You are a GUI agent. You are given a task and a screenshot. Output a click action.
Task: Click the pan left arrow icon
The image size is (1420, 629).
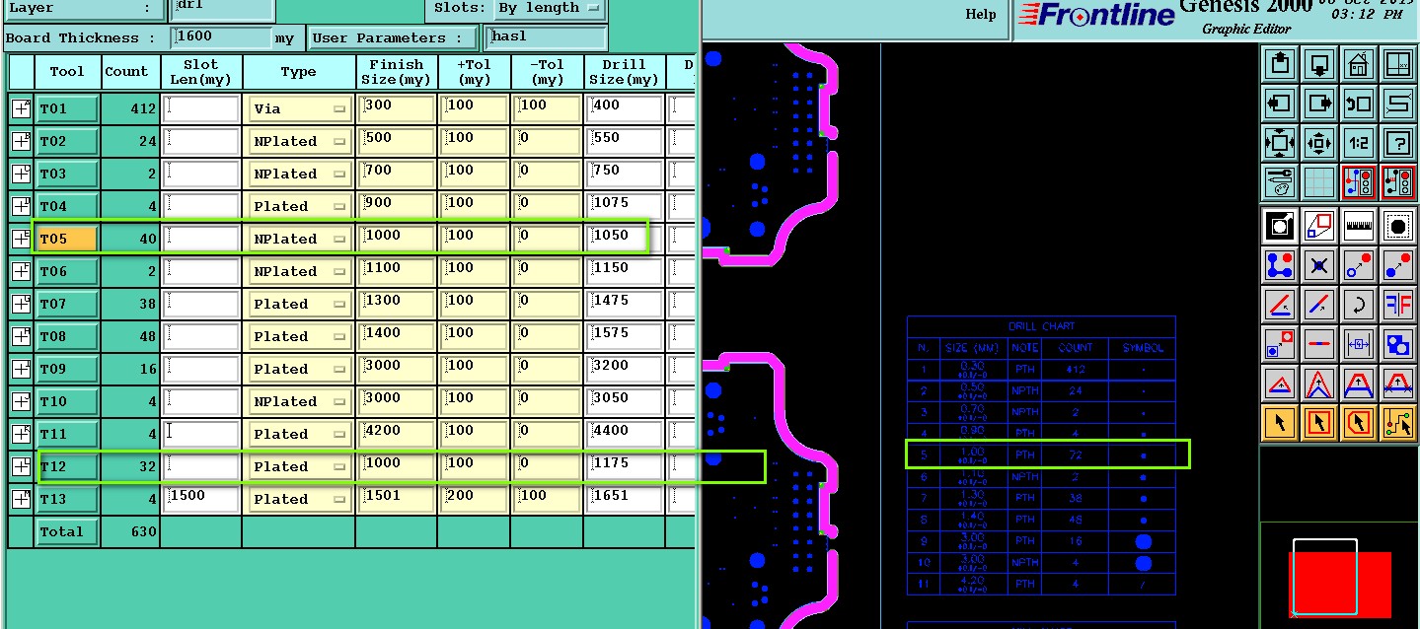[1280, 104]
